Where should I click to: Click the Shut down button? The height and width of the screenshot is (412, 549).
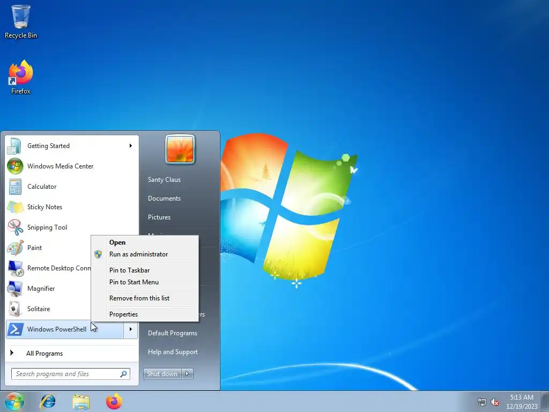pos(162,374)
